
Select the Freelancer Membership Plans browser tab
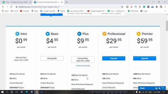click(x=48, y=2)
